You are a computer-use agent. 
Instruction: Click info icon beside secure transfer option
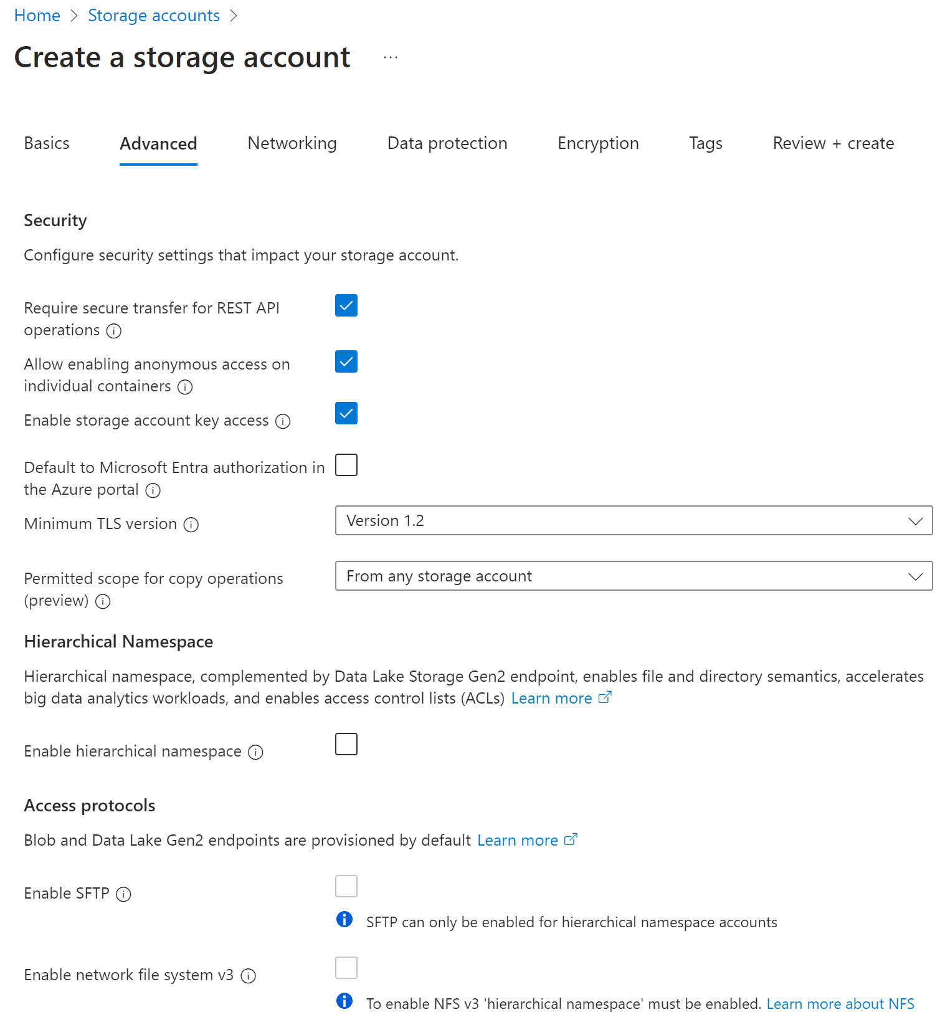(x=114, y=331)
